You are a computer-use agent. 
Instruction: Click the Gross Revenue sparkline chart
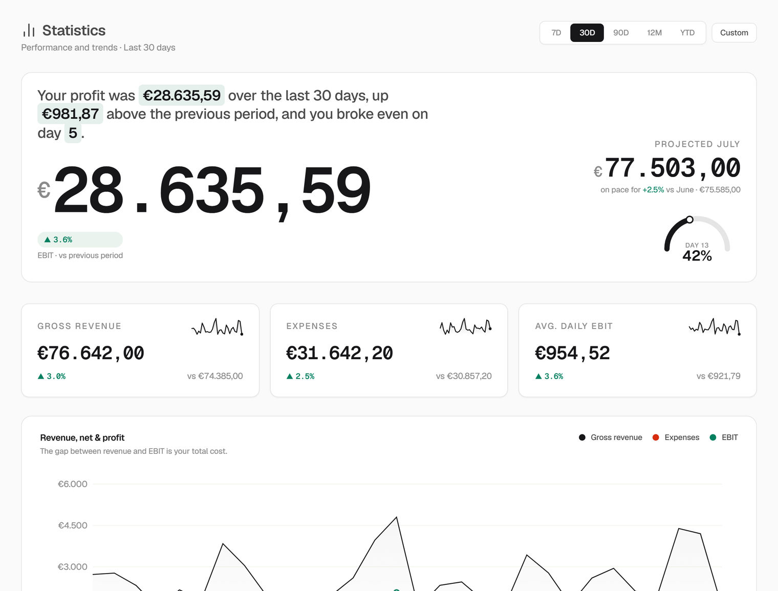(217, 327)
